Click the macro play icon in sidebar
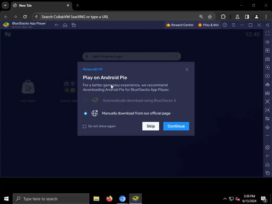The height and width of the screenshot is (204, 272). point(267,67)
